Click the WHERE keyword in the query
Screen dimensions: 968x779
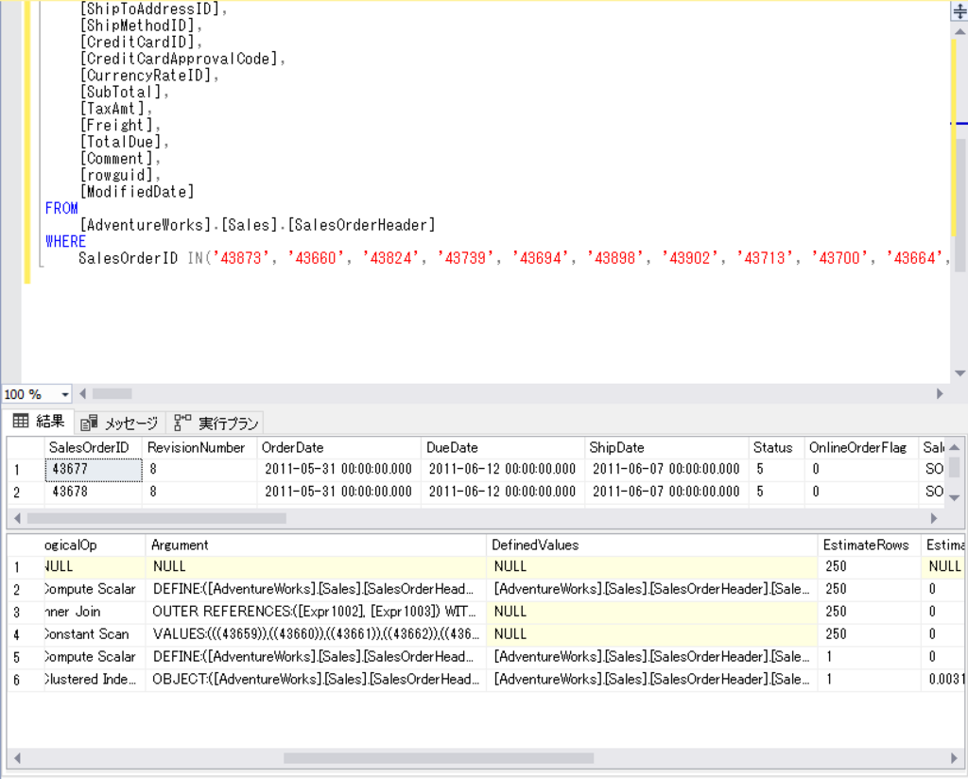pyautogui.click(x=65, y=241)
